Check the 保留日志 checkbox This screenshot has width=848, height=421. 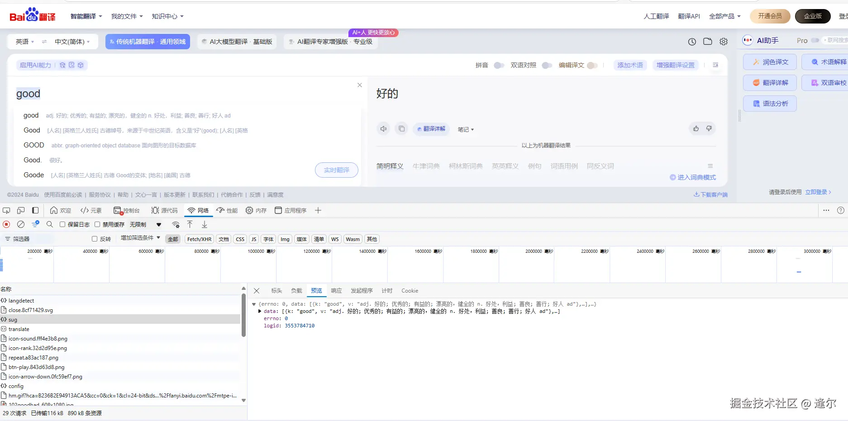[x=63, y=224]
